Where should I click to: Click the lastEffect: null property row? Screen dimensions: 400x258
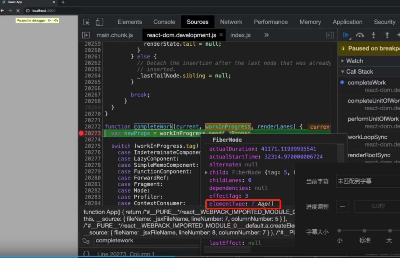[x=235, y=243]
